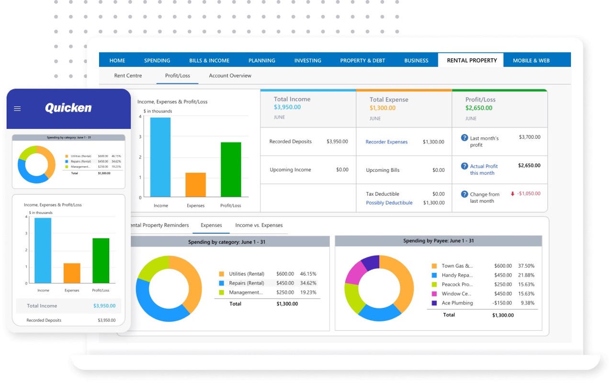This screenshot has width=613, height=383.
Task: Select the Upcoming Bills row
Action: click(x=404, y=170)
